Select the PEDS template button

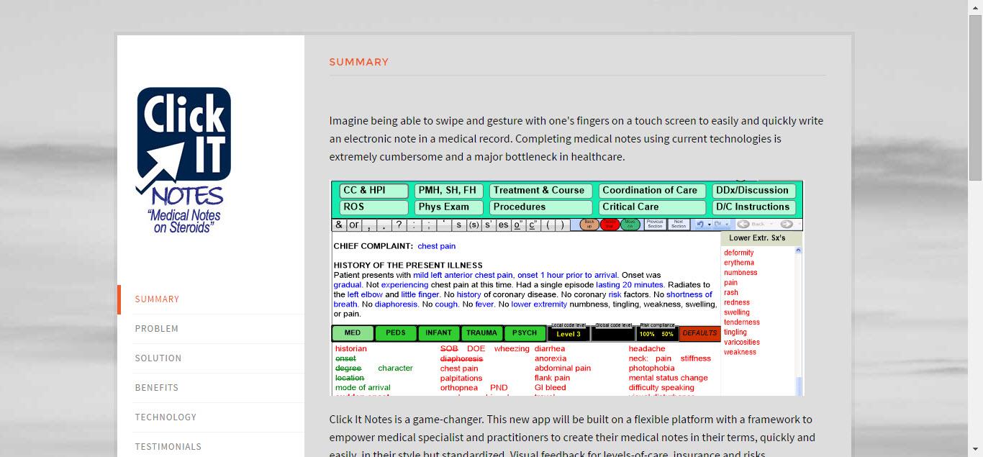pyautogui.click(x=396, y=333)
